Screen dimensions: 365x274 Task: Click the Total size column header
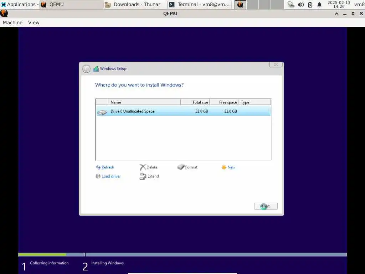tap(195, 102)
